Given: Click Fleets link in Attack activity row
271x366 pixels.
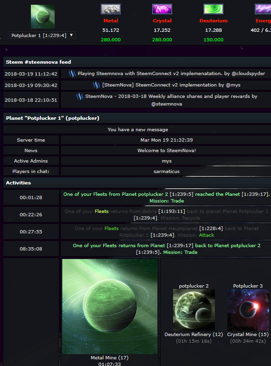Looking at the screenshot, I should [x=111, y=228].
